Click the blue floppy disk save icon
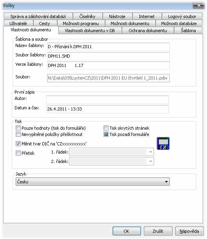 (163, 143)
